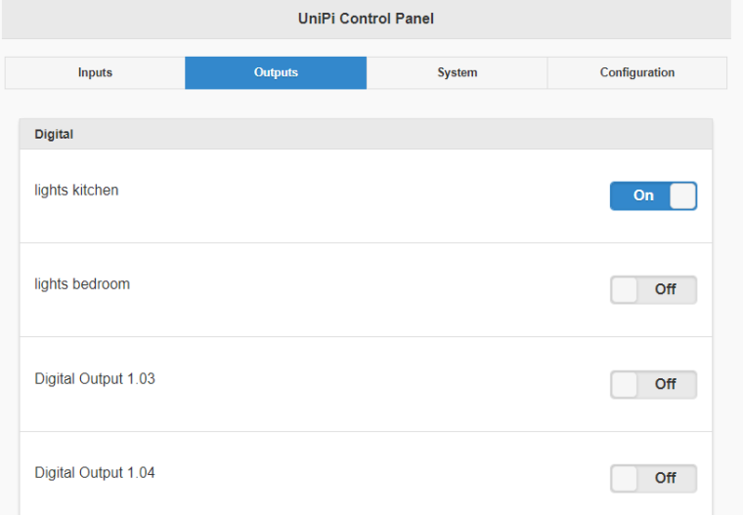The image size is (743, 515).
Task: Enable the Digital Output 1.03 switch
Action: click(x=653, y=385)
